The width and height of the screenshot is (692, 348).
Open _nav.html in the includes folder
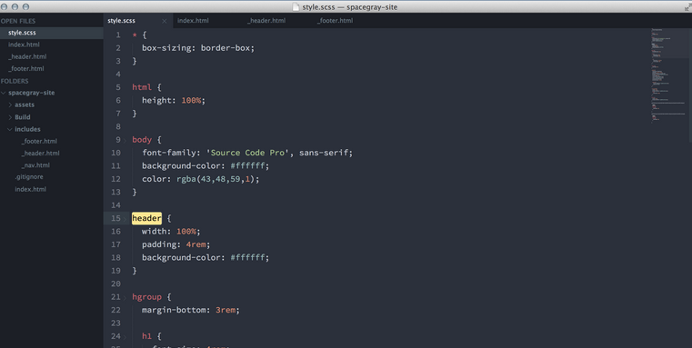pyautogui.click(x=35, y=165)
